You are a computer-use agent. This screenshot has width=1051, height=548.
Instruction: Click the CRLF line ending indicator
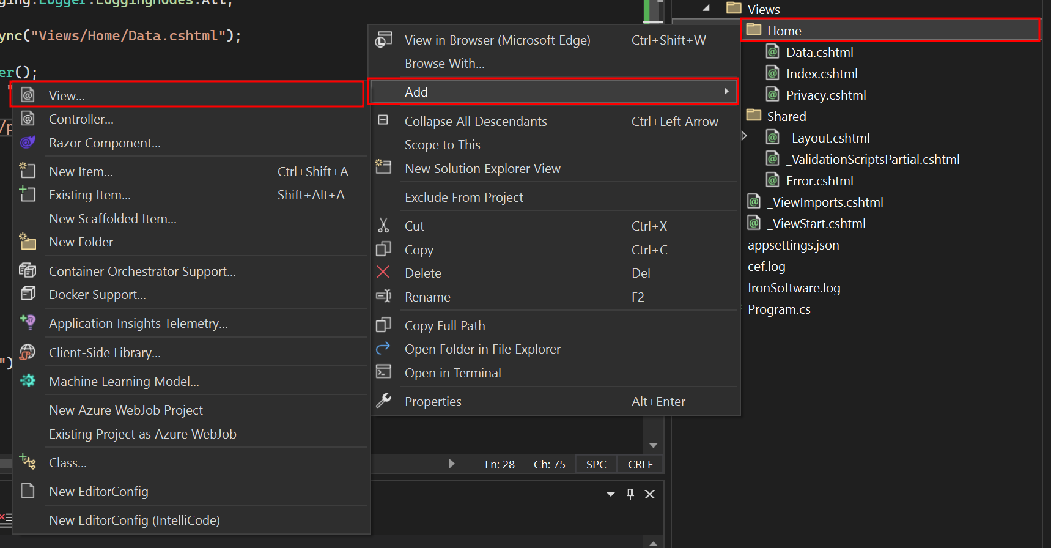click(640, 464)
